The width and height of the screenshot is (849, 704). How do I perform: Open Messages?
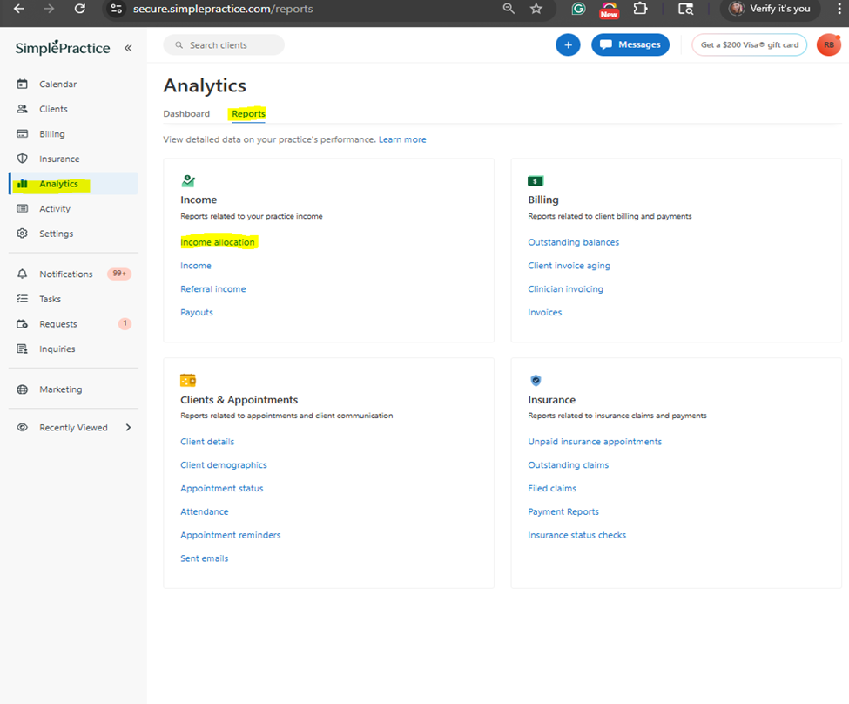click(x=630, y=45)
